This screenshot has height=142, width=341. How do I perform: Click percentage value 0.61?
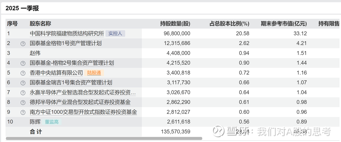point(244,102)
